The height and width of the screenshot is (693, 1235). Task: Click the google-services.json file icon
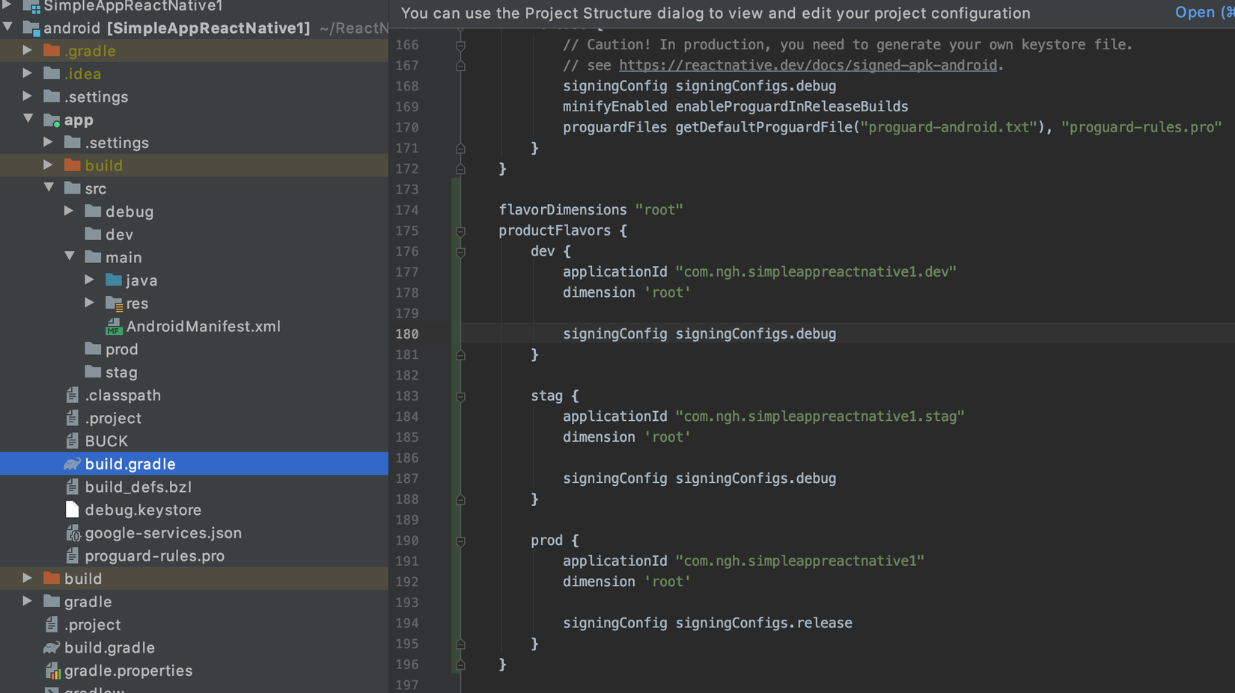[x=73, y=533]
